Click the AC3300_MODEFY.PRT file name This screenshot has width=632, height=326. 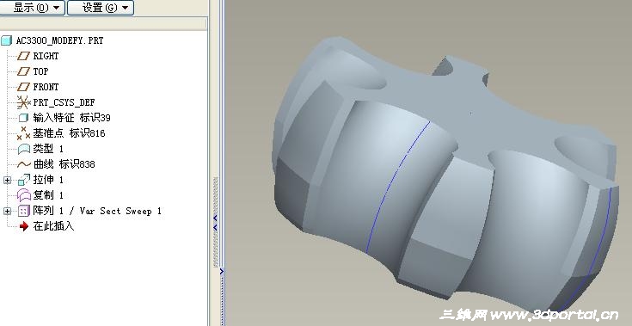coord(59,40)
